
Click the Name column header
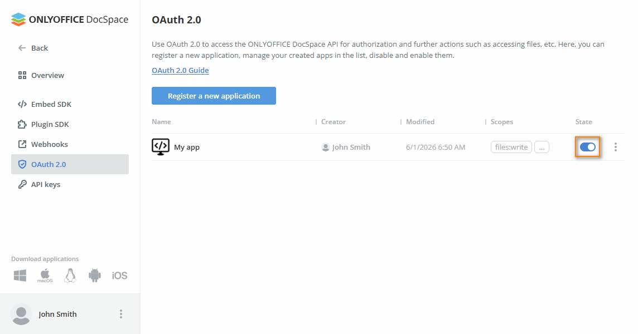pos(162,122)
